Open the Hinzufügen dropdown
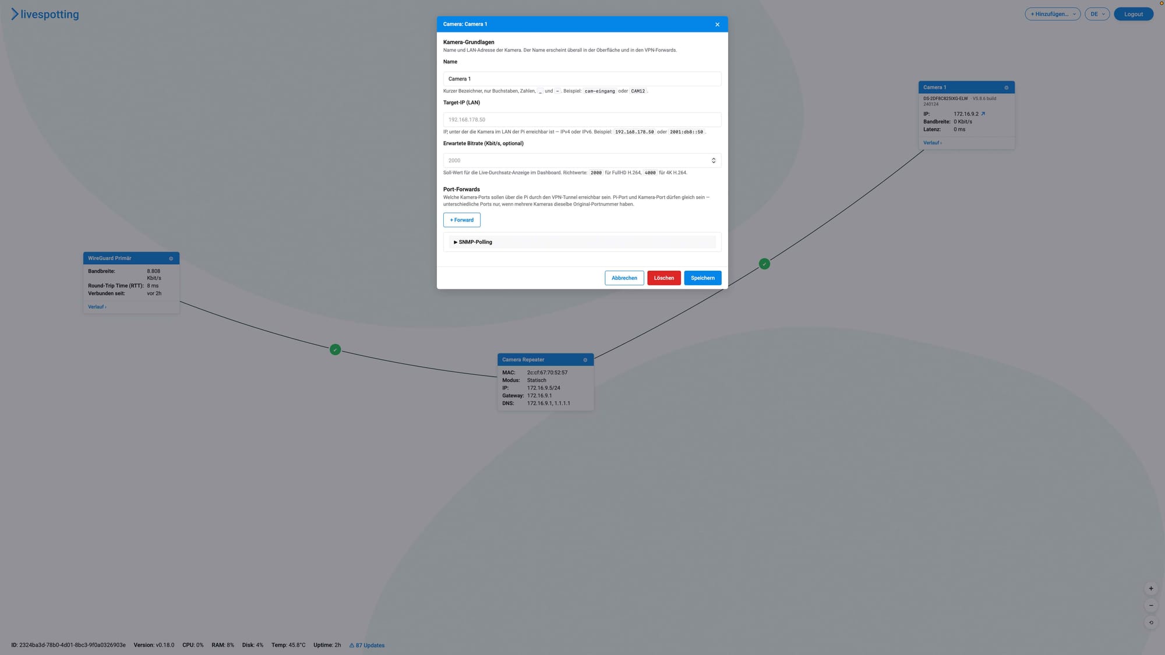The image size is (1165, 655). [x=1053, y=14]
